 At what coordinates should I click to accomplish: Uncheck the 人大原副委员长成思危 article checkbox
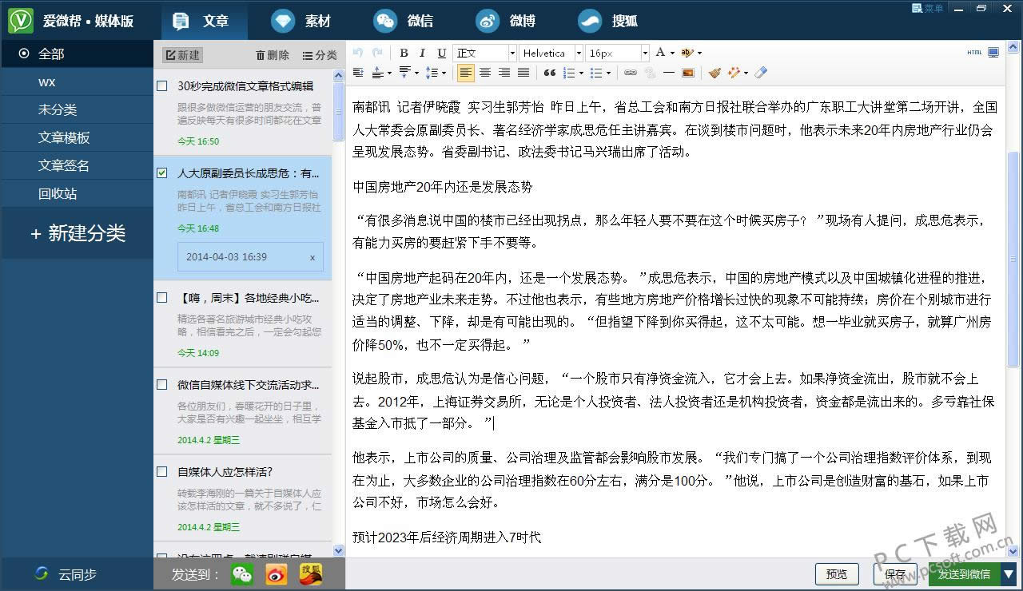click(162, 173)
